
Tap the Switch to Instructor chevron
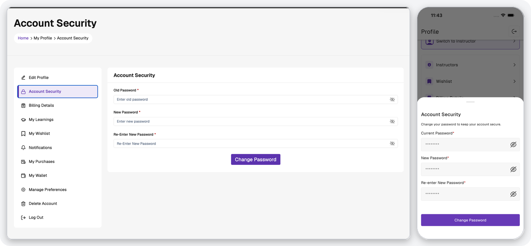click(514, 41)
